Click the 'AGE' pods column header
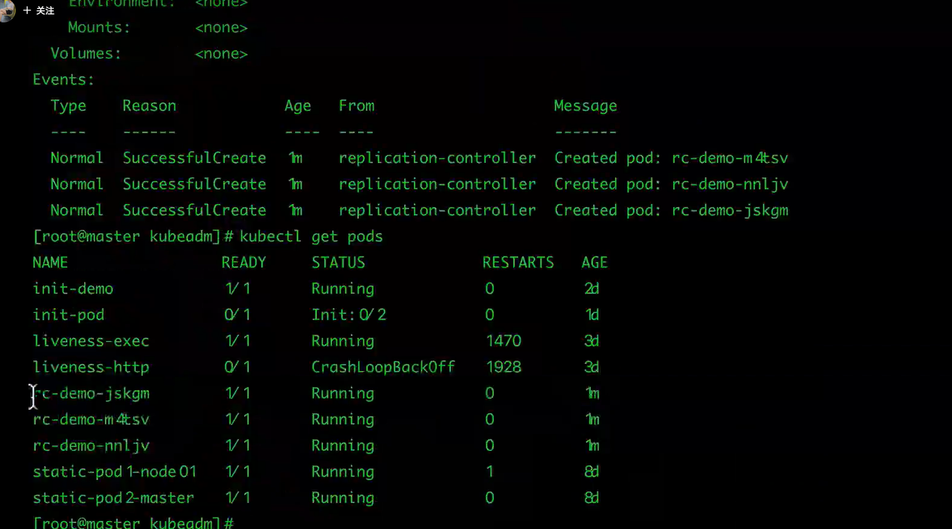The height and width of the screenshot is (529, 952). [x=594, y=263]
